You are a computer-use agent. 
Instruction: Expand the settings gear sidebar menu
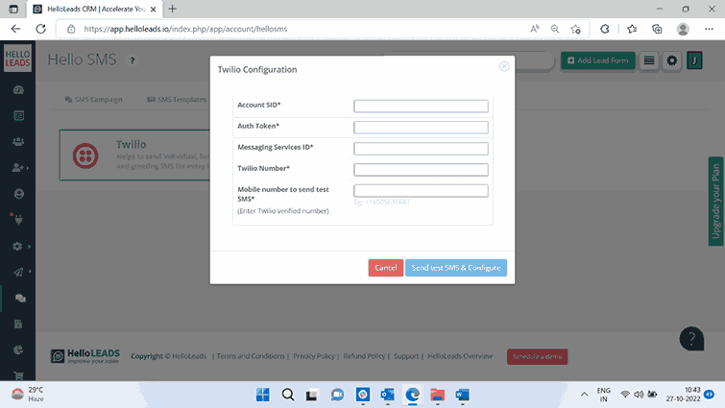17,247
